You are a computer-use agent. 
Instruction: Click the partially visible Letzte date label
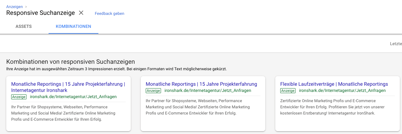pos(396,44)
